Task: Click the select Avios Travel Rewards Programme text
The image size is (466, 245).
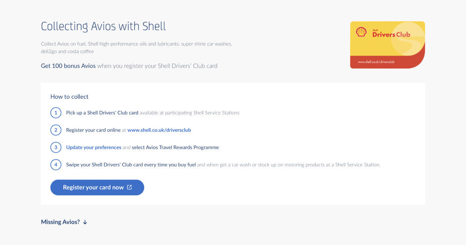Action: [x=175, y=148]
